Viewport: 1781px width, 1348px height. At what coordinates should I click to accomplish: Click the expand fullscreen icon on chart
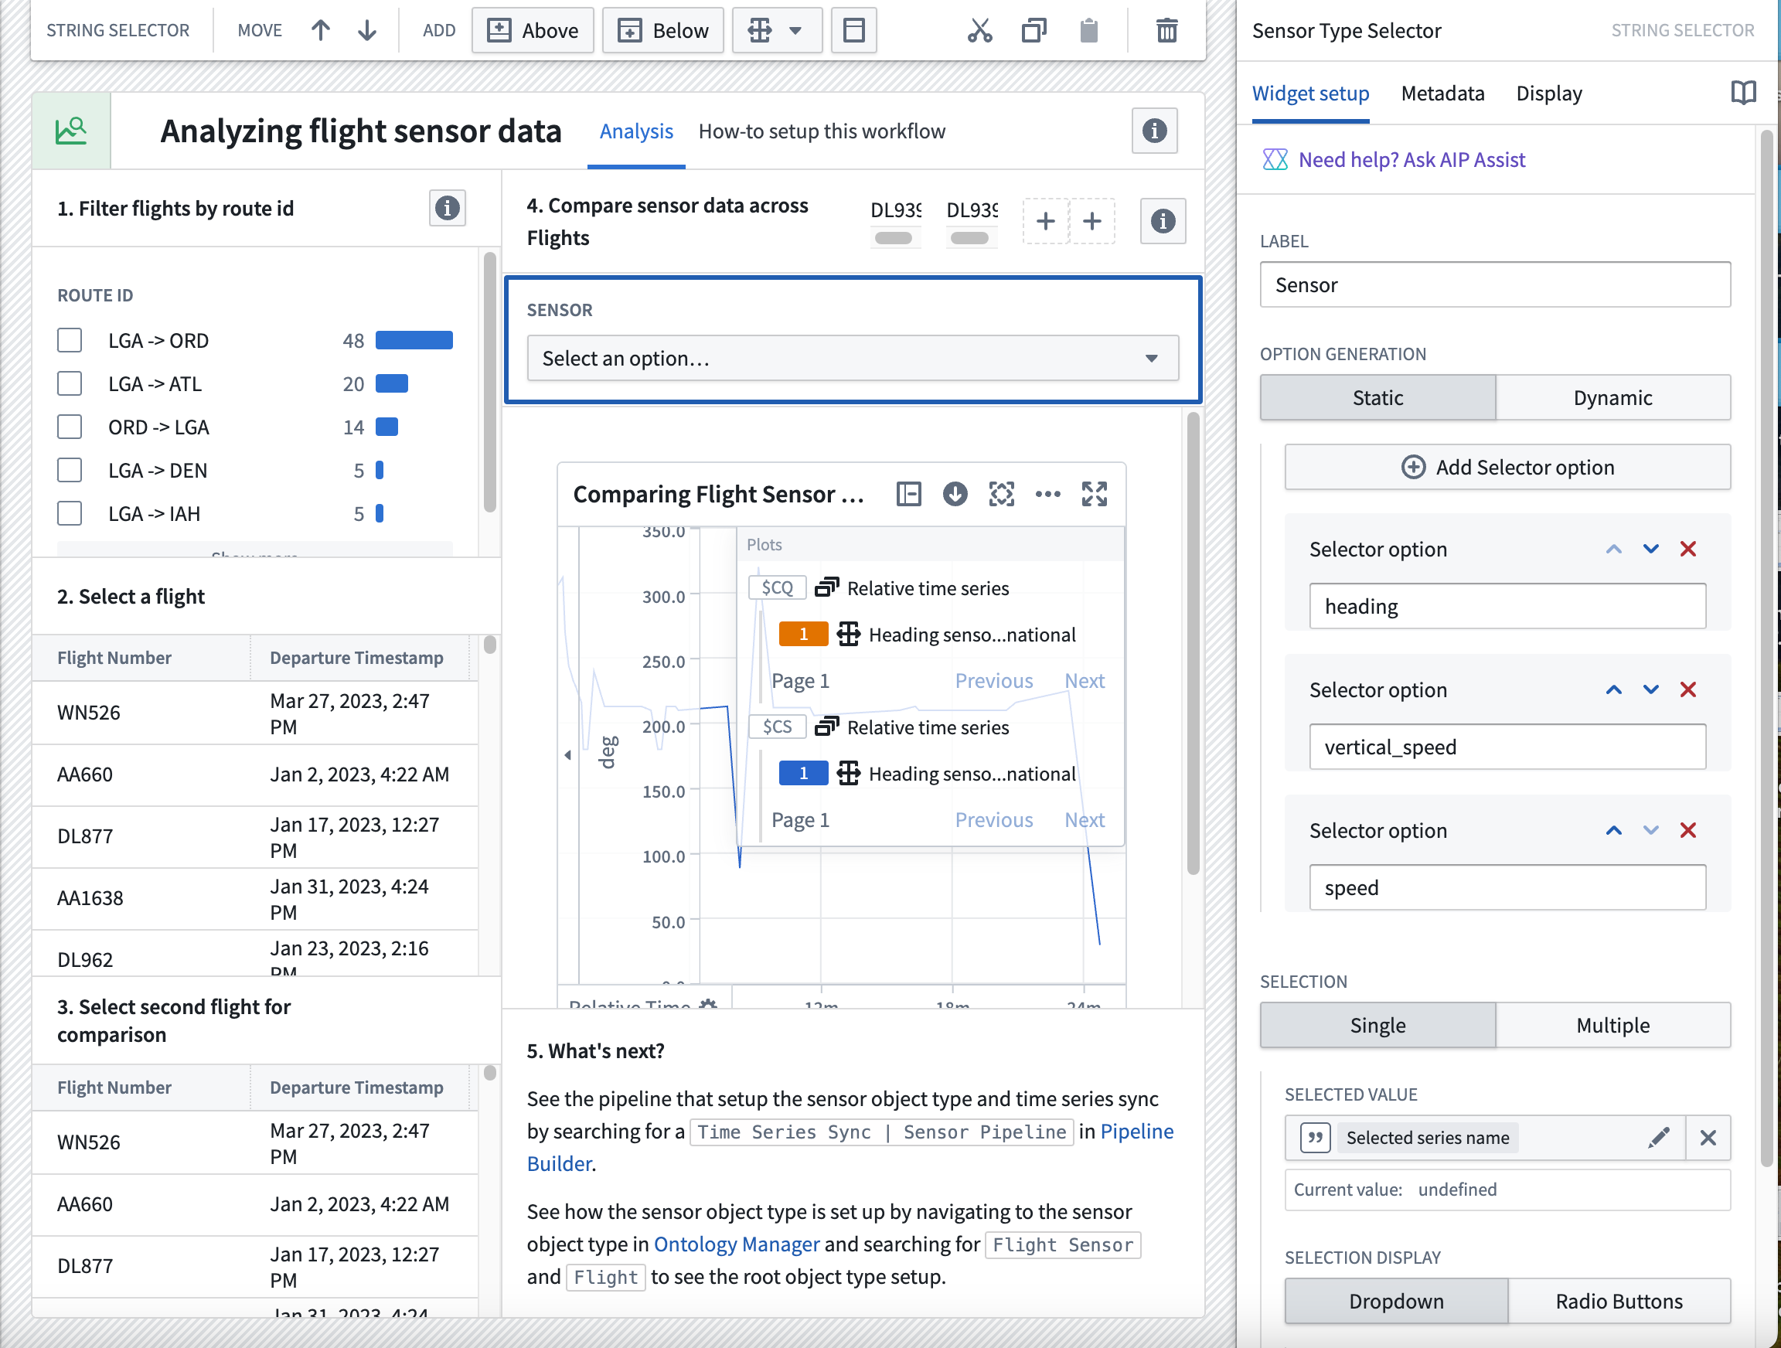pyautogui.click(x=1096, y=493)
